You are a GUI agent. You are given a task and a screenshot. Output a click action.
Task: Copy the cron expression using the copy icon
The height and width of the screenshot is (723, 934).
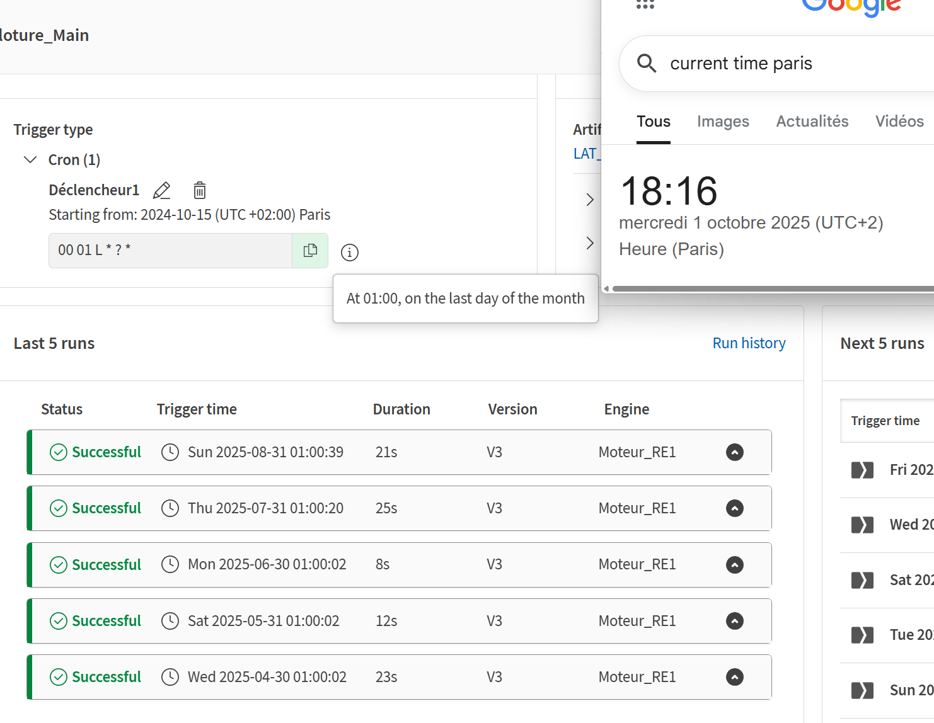(310, 250)
